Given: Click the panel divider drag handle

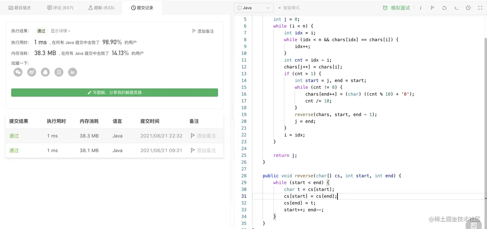Looking at the screenshot, I should coord(232,113).
